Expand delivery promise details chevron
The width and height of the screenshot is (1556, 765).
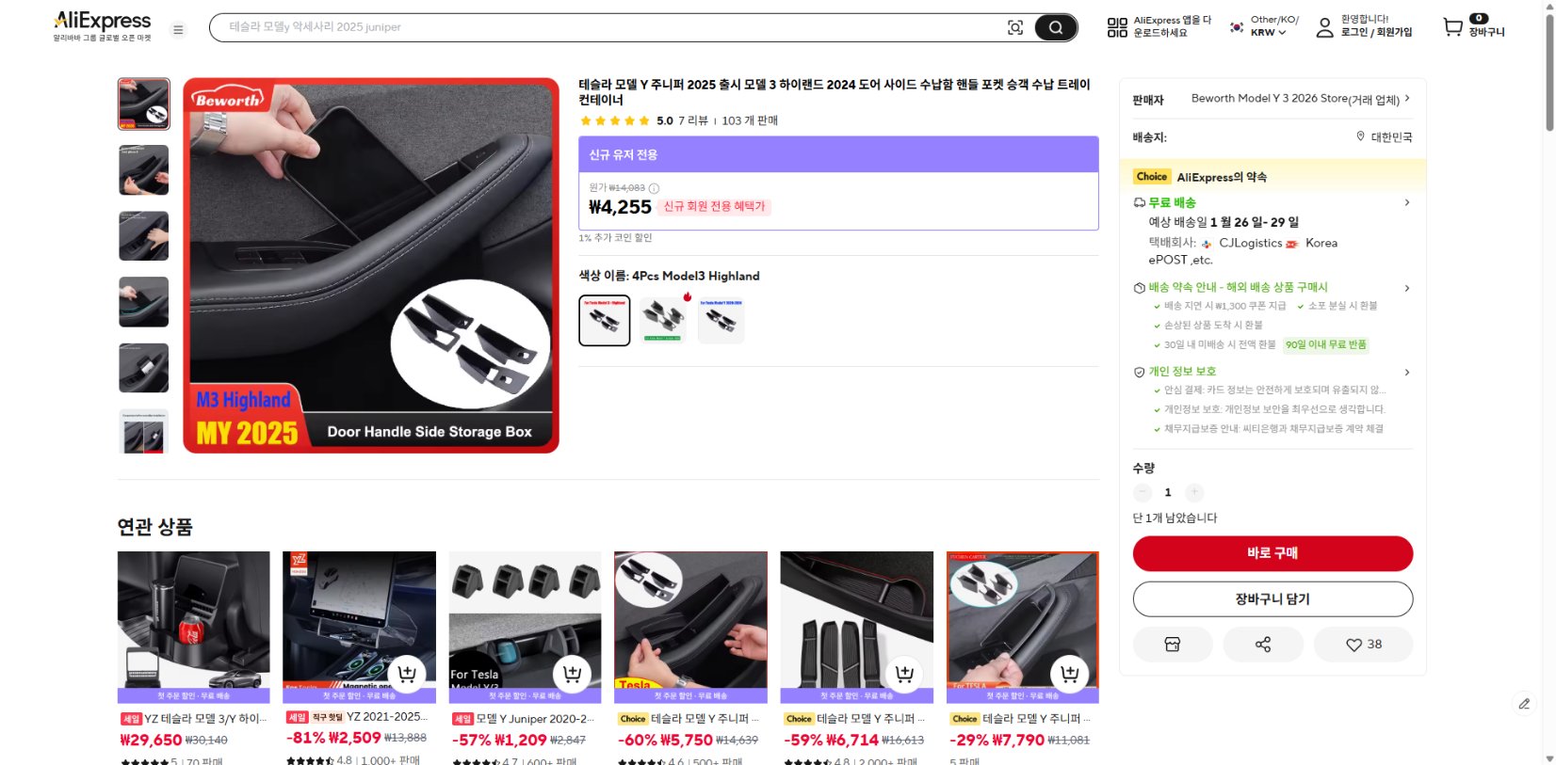tap(1407, 288)
